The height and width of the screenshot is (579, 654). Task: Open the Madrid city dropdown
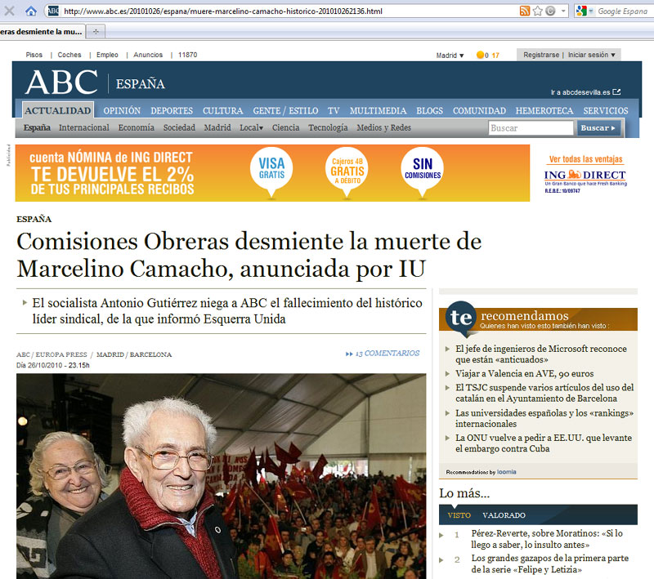coord(450,56)
